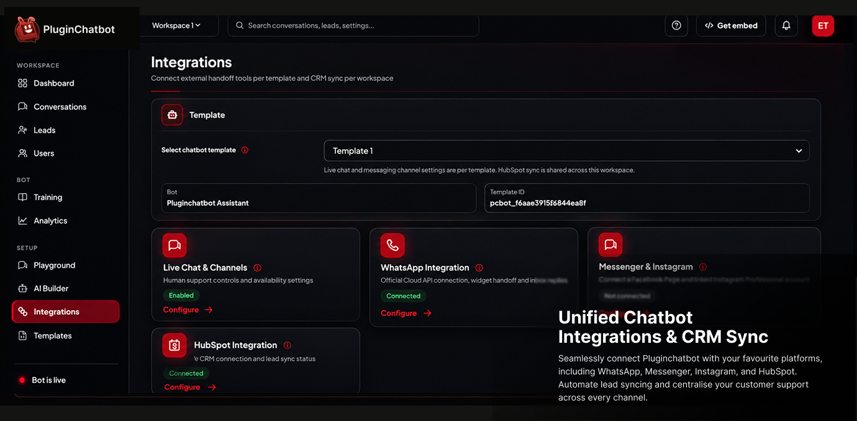Click the HubSpot Integration card icon
The width and height of the screenshot is (857, 421).
click(175, 345)
